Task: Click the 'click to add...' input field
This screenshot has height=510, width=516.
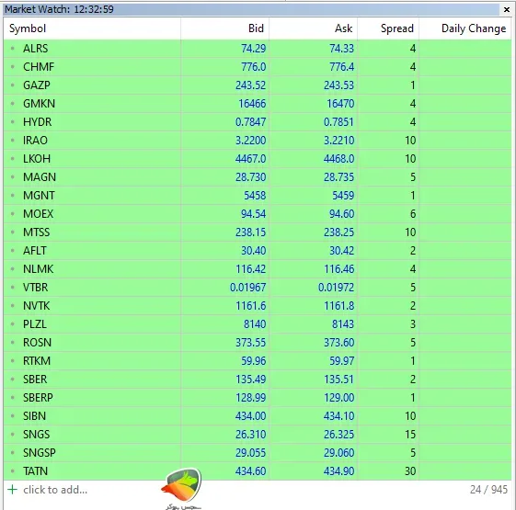Action: (x=55, y=490)
